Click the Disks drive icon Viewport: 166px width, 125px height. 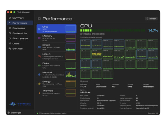point(39,66)
